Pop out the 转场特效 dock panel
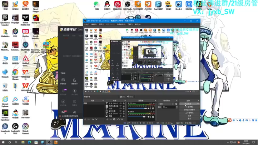This screenshot has width=258, height=145. pos(177,101)
